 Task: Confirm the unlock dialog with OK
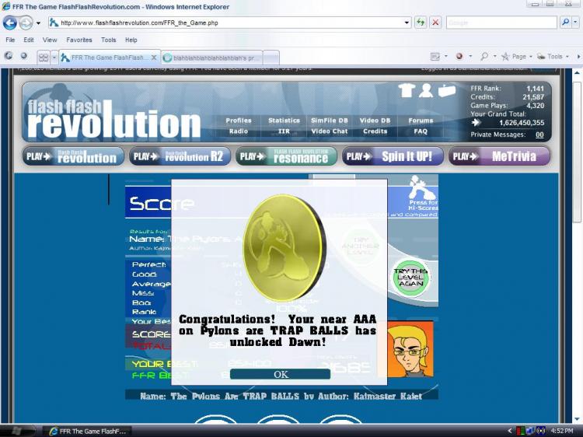pos(280,374)
